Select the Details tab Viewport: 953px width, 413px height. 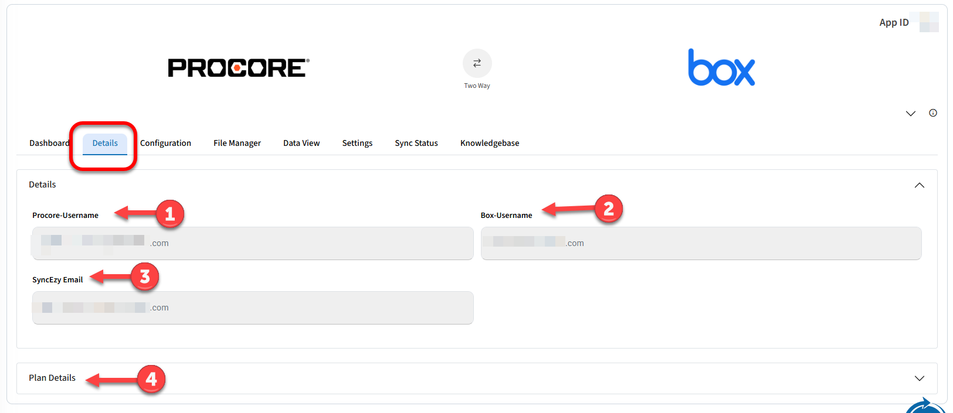coord(105,143)
